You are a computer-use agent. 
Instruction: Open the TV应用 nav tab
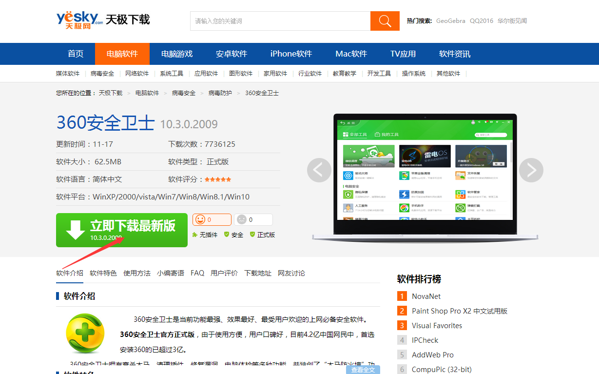403,54
